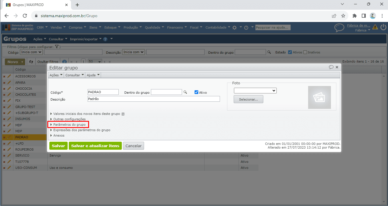Viewport: 388px width, 206px height.
Task: Open the Imprimir/exportar menu
Action: coord(86,39)
